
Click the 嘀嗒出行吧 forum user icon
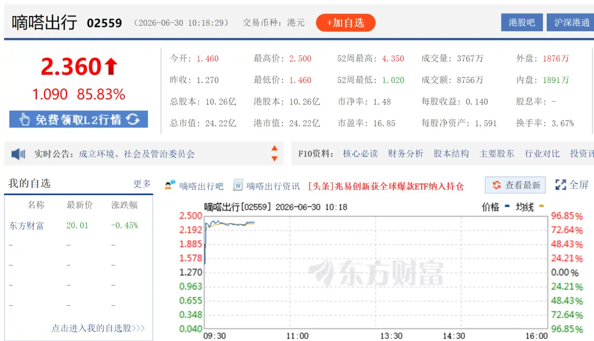[x=170, y=185]
